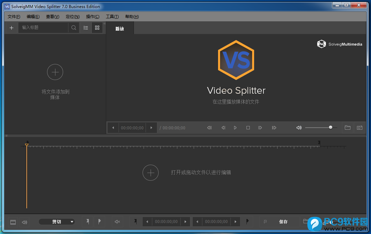Click the volume slider handle
371x234 pixels.
pyautogui.click(x=331, y=128)
